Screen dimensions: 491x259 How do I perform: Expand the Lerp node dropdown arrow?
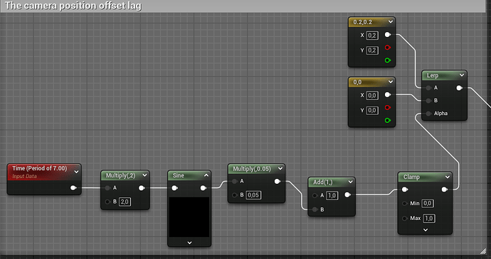coord(462,75)
